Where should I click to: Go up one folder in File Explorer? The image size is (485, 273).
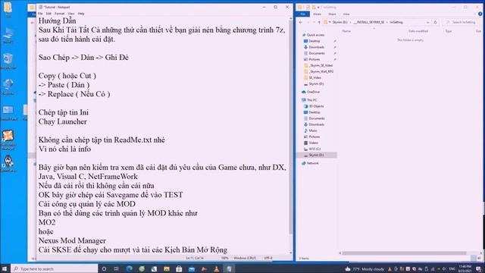pyautogui.click(x=319, y=22)
